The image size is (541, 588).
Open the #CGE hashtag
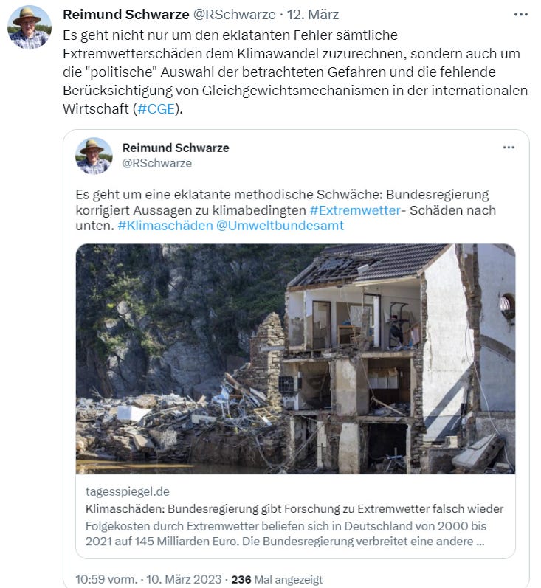(156, 108)
